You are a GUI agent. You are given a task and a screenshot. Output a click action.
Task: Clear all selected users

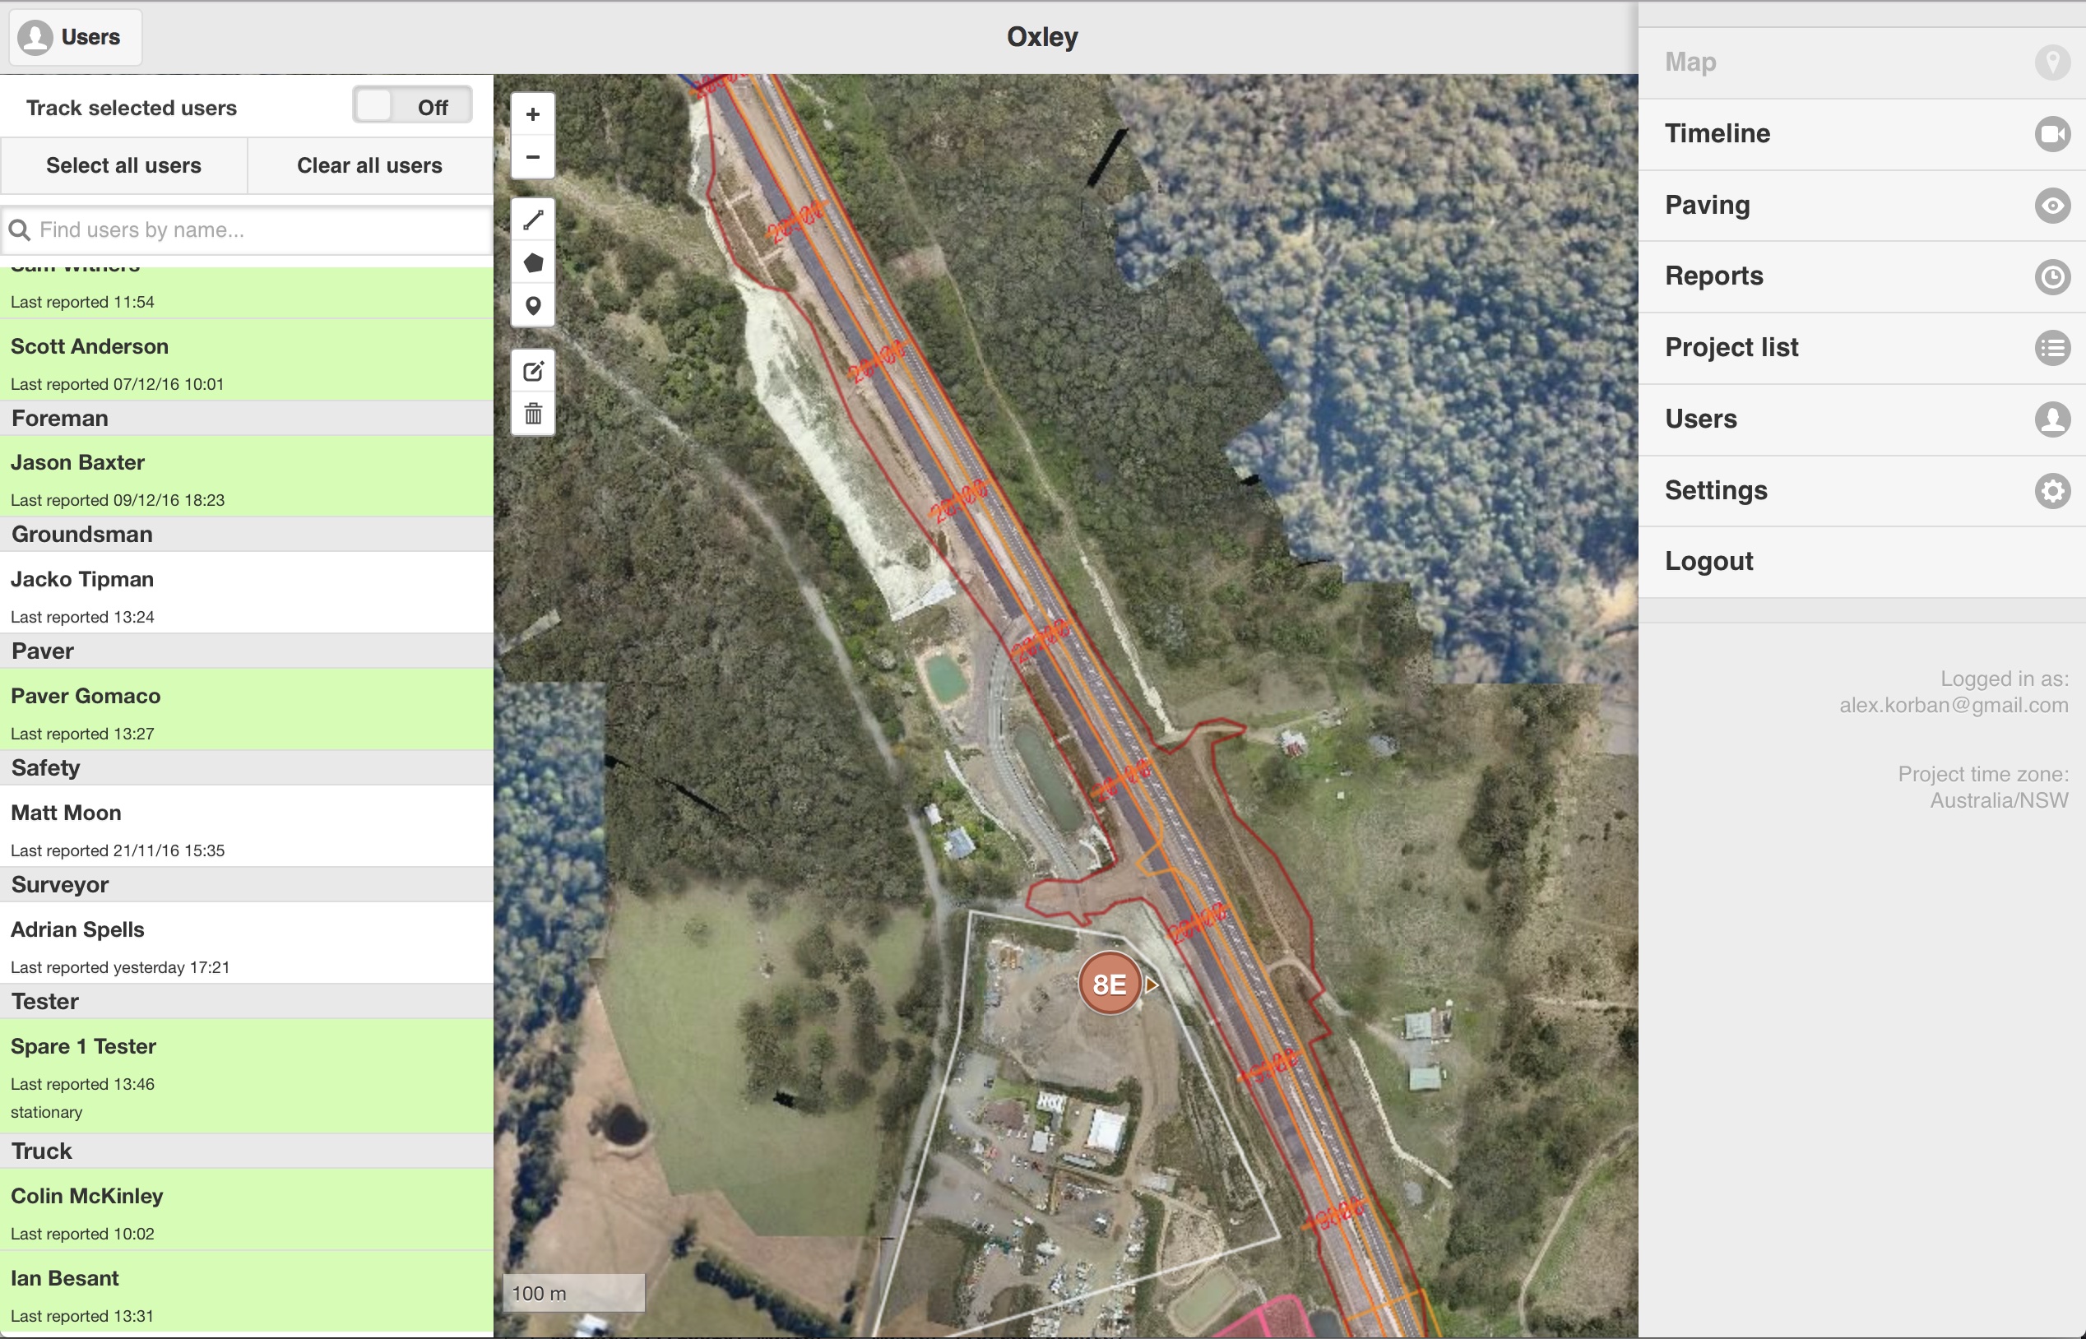[369, 164]
